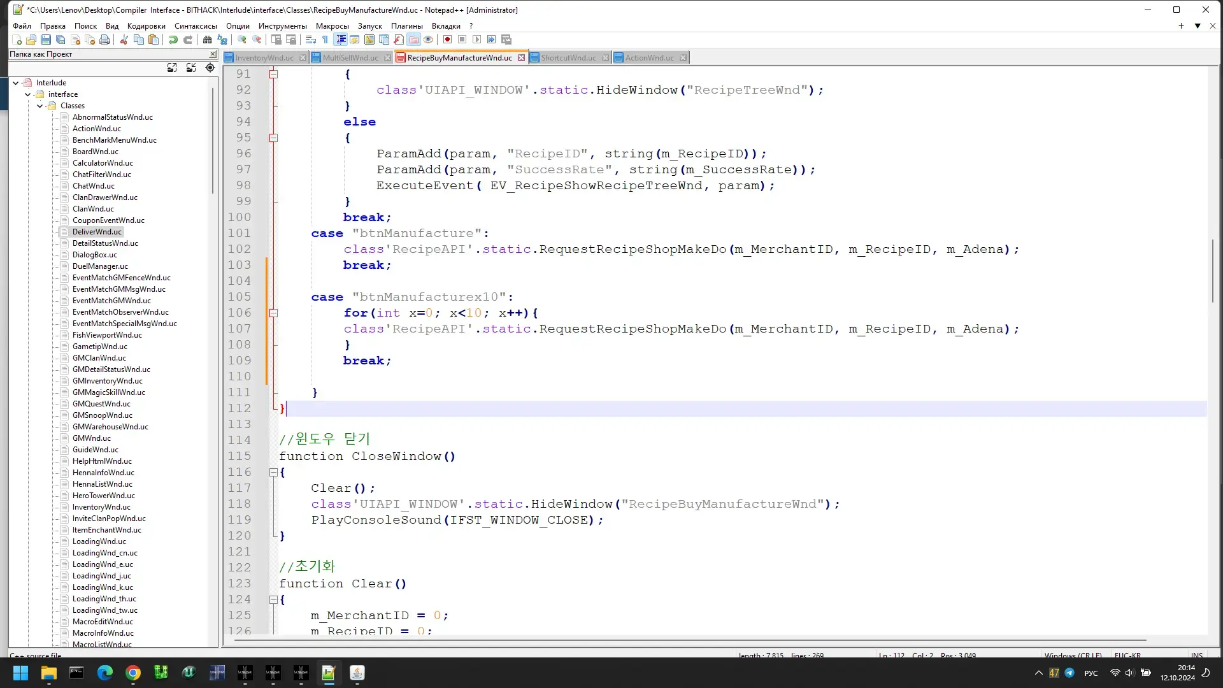Open File Explorer from the taskbar
Viewport: 1223px width, 688px height.
48,673
